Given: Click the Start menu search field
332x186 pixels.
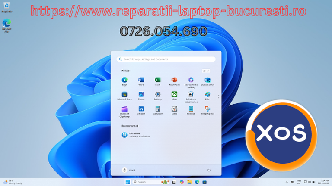Looking at the screenshot, I should pyautogui.click(x=166, y=59).
